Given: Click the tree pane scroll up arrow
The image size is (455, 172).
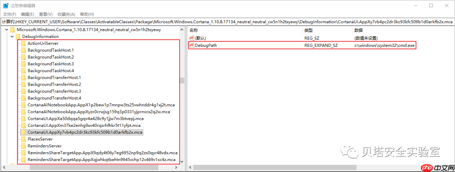Looking at the screenshot, I should (x=182, y=30).
